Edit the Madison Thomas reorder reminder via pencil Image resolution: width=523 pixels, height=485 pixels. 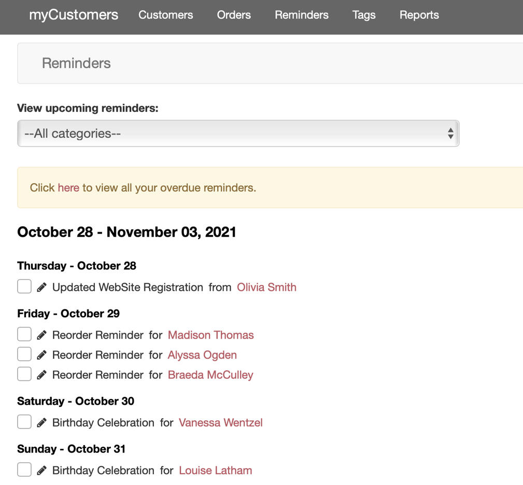[x=42, y=335]
